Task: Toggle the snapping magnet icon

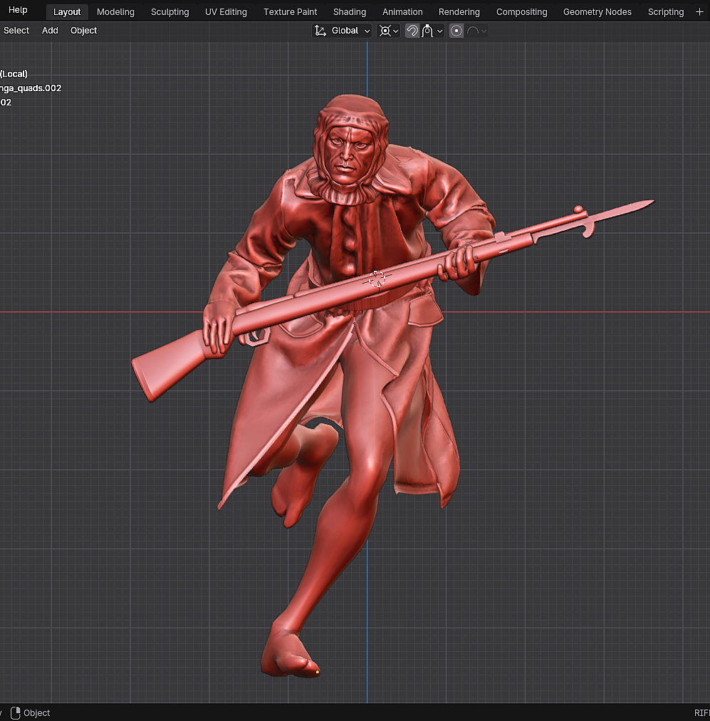Action: 412,31
